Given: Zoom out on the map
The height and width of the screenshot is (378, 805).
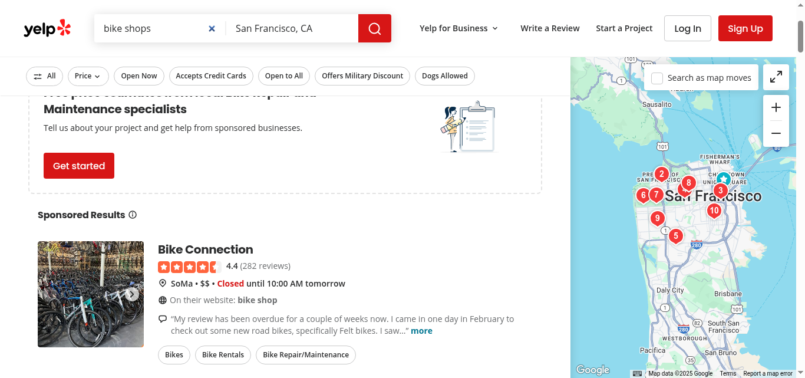Looking at the screenshot, I should [776, 133].
